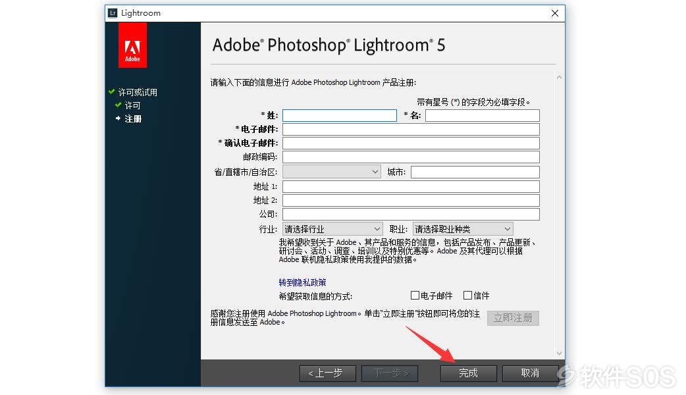Click the 城市 input field
The height and width of the screenshot is (395, 686).
tap(475, 172)
